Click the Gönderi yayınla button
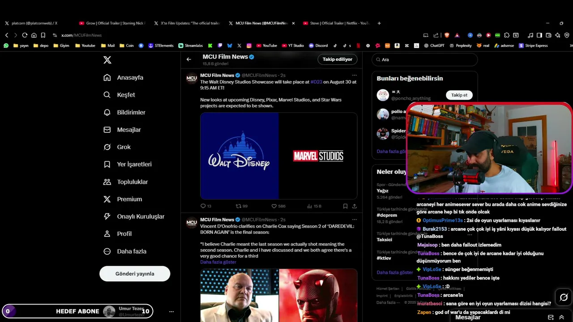 [x=135, y=274]
